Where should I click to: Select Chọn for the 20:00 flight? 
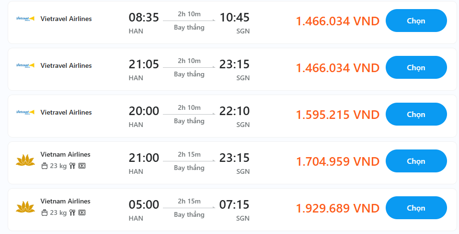click(416, 115)
